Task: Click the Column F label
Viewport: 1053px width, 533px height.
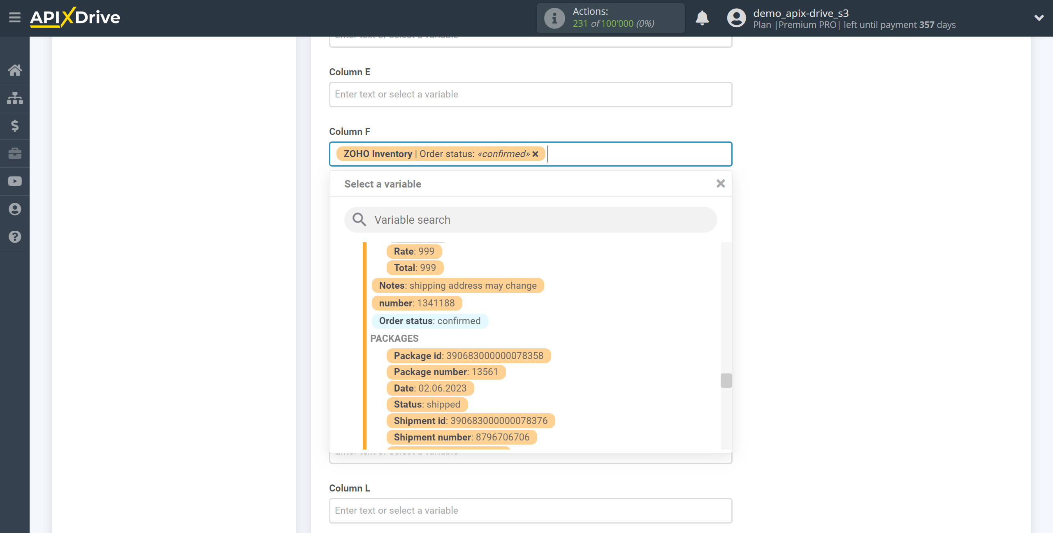Action: coord(350,132)
